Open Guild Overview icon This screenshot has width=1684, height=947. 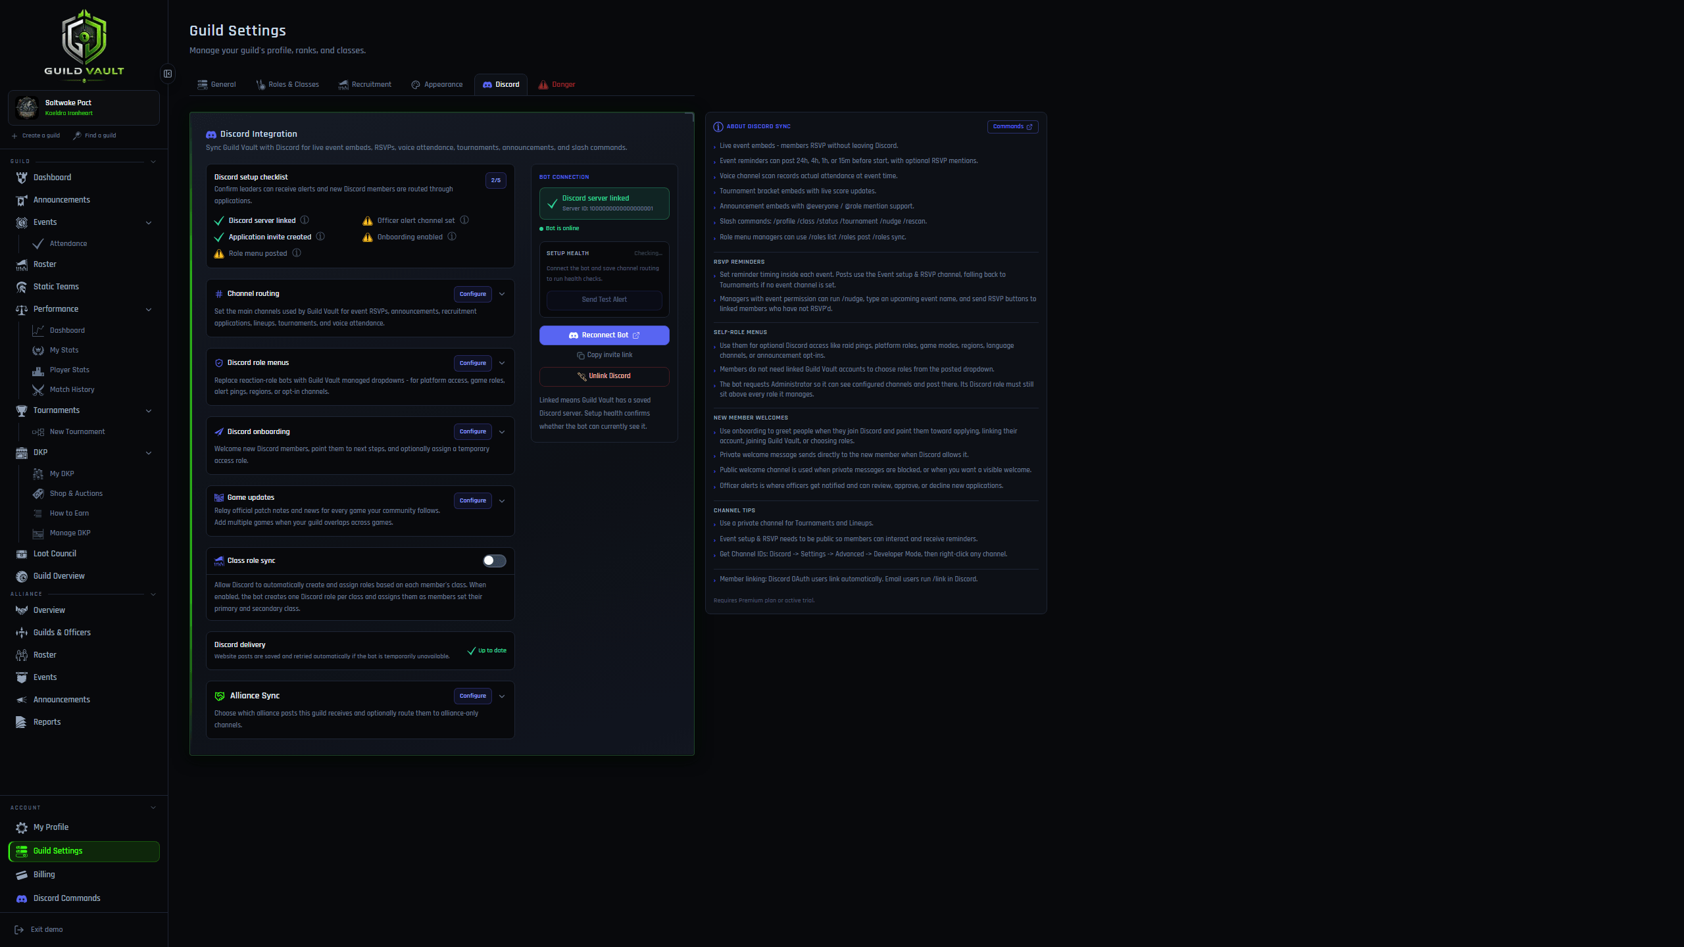[x=22, y=576]
